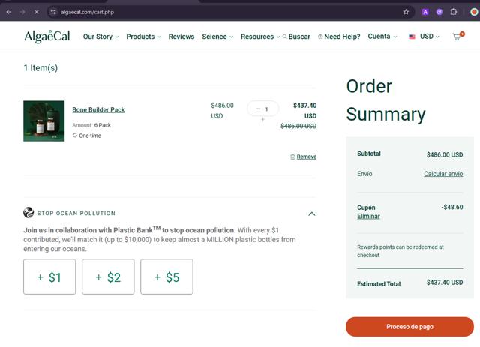Open the browser extensions puzzle icon
Screen dimensions: 480x347
(x=454, y=12)
